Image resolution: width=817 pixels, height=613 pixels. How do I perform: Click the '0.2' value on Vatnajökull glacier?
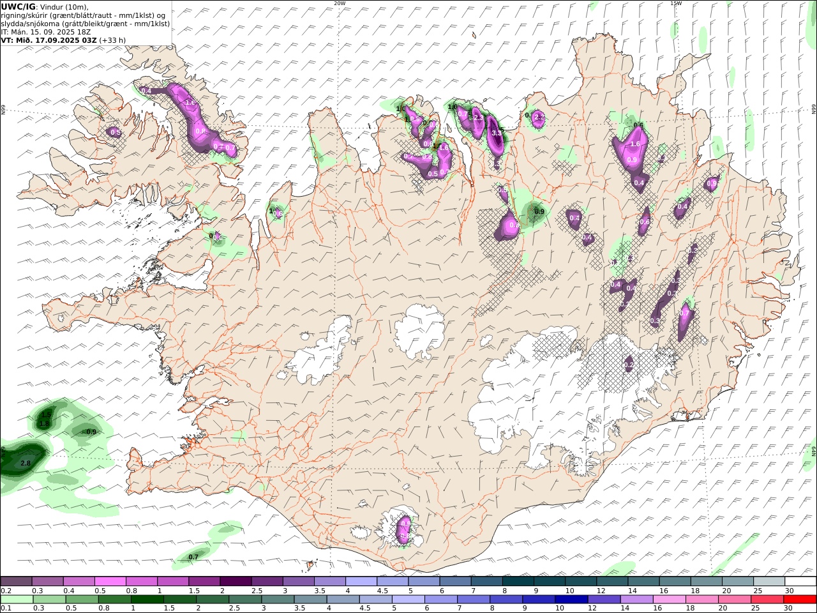pyautogui.click(x=629, y=365)
